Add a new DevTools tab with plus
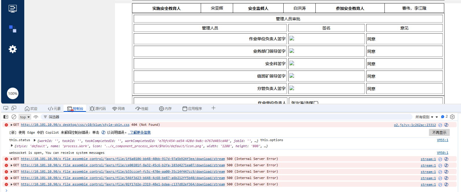 (x=213, y=108)
